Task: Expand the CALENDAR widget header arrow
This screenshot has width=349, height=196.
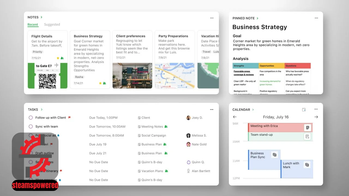Action: coord(253,110)
